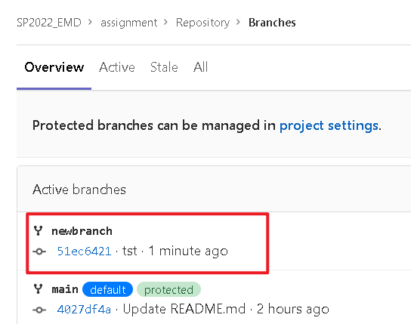
Task: Go to SP2022_EMD breadcrumb
Action: click(x=49, y=23)
